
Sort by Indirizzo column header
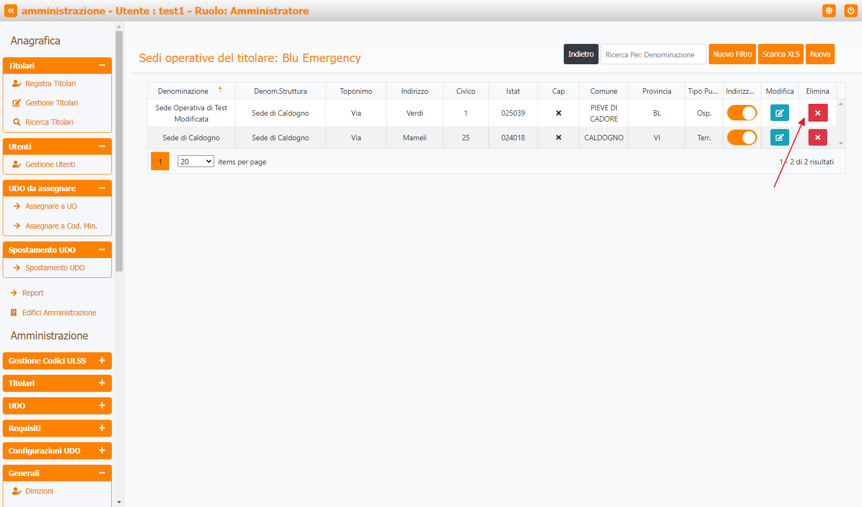click(x=415, y=91)
